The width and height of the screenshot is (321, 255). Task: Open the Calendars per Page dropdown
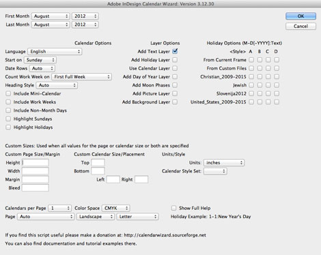coord(59,208)
